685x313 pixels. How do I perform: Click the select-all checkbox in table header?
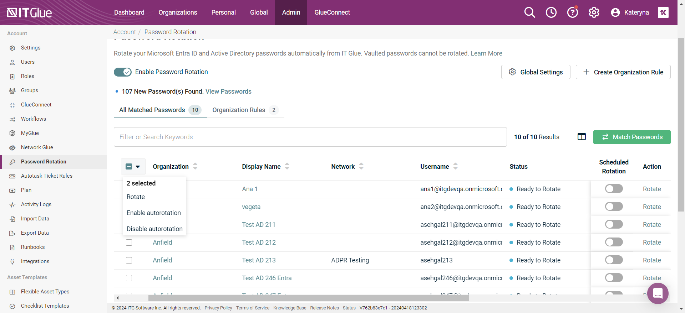pos(129,167)
